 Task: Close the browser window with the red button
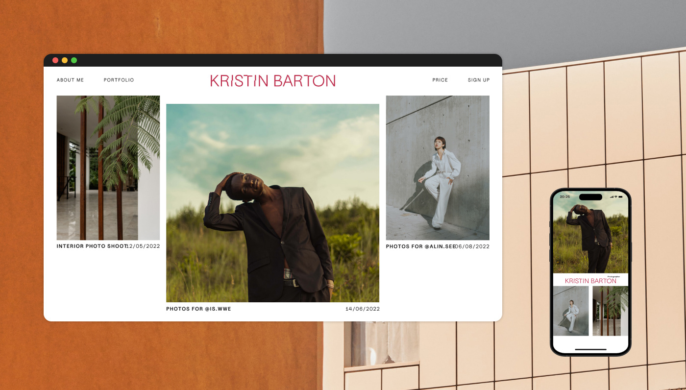[x=55, y=60]
